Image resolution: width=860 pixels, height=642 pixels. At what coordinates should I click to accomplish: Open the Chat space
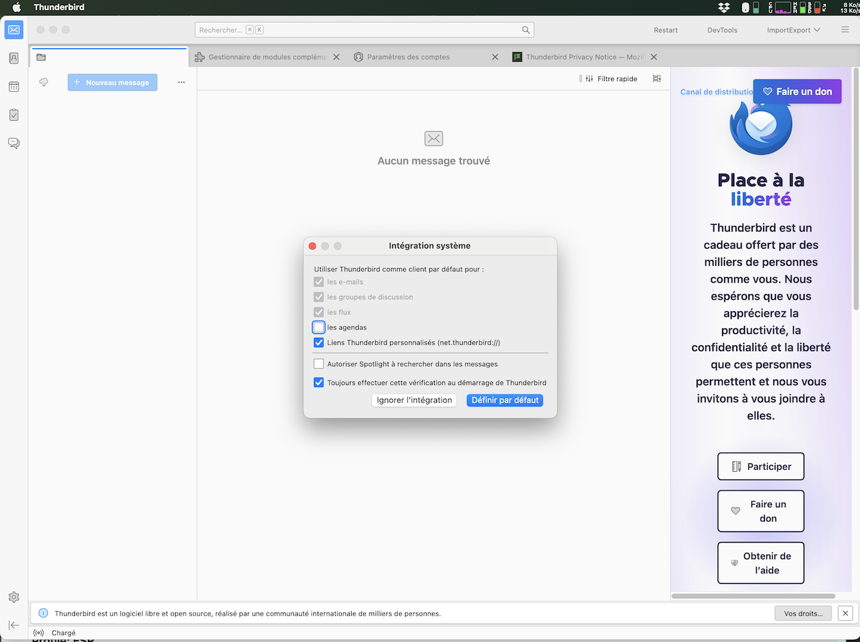14,143
